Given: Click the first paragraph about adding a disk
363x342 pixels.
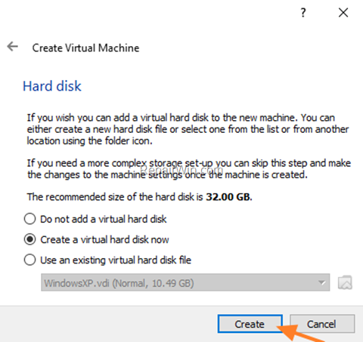Looking at the screenshot, I should pos(188,129).
